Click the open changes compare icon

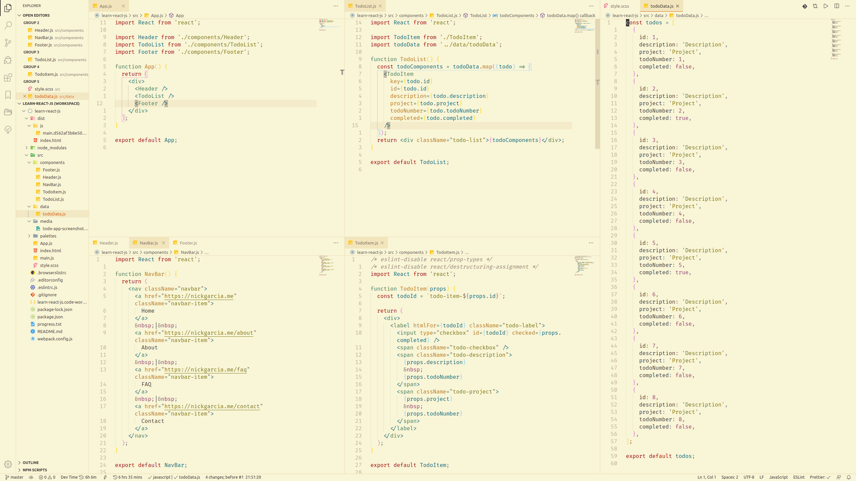[x=815, y=6]
